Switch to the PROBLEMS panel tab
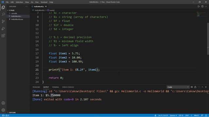The width and height of the screenshot is (209, 117). click(x=36, y=87)
